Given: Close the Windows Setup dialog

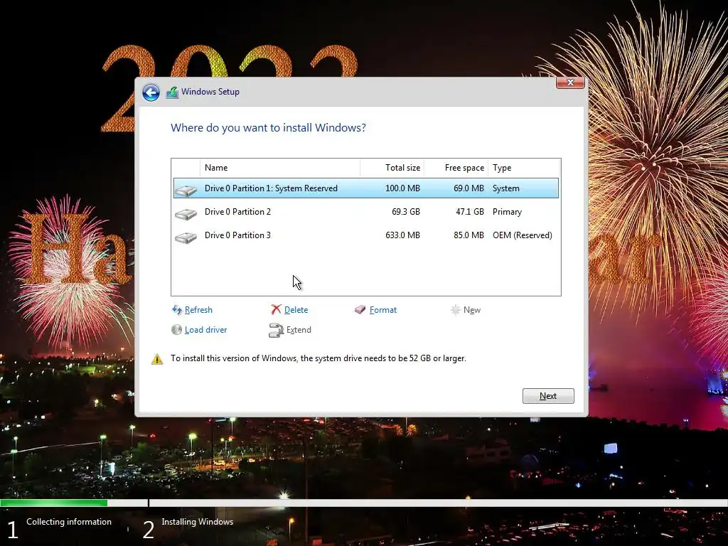Looking at the screenshot, I should 570,82.
